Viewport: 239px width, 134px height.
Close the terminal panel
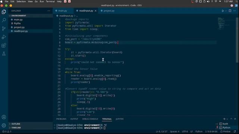pyautogui.click(x=235, y=119)
